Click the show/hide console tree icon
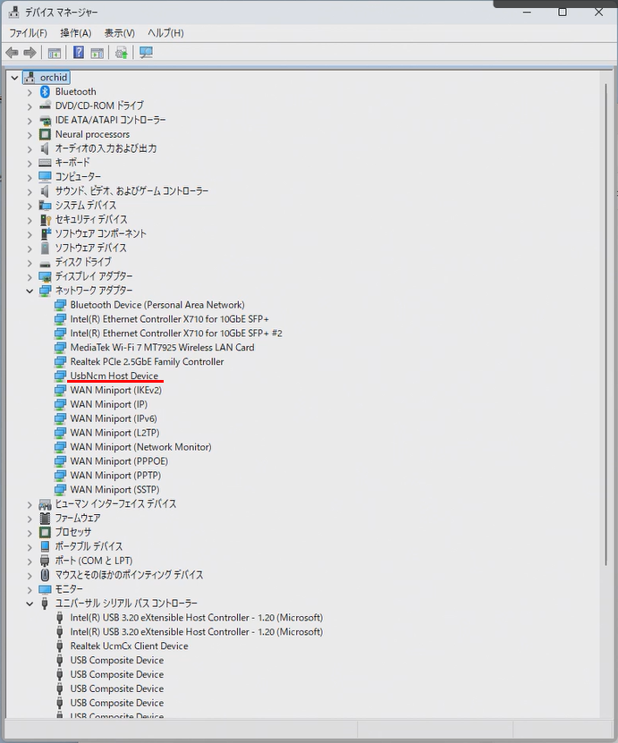Image resolution: width=618 pixels, height=743 pixels. click(55, 53)
